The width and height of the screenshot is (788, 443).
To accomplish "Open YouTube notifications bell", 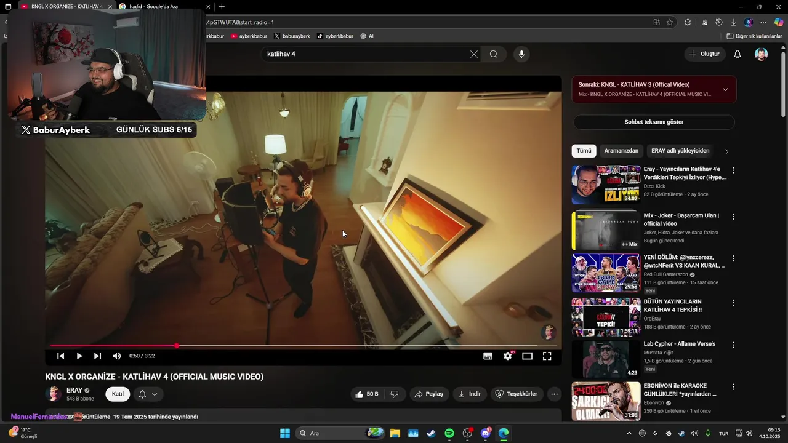I will click(x=738, y=54).
